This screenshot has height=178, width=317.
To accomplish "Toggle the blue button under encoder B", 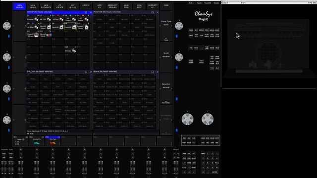I will pyautogui.click(x=9, y=67).
